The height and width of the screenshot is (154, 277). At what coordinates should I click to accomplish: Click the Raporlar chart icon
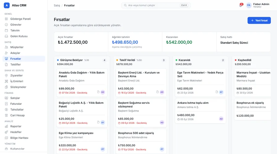click(6, 126)
